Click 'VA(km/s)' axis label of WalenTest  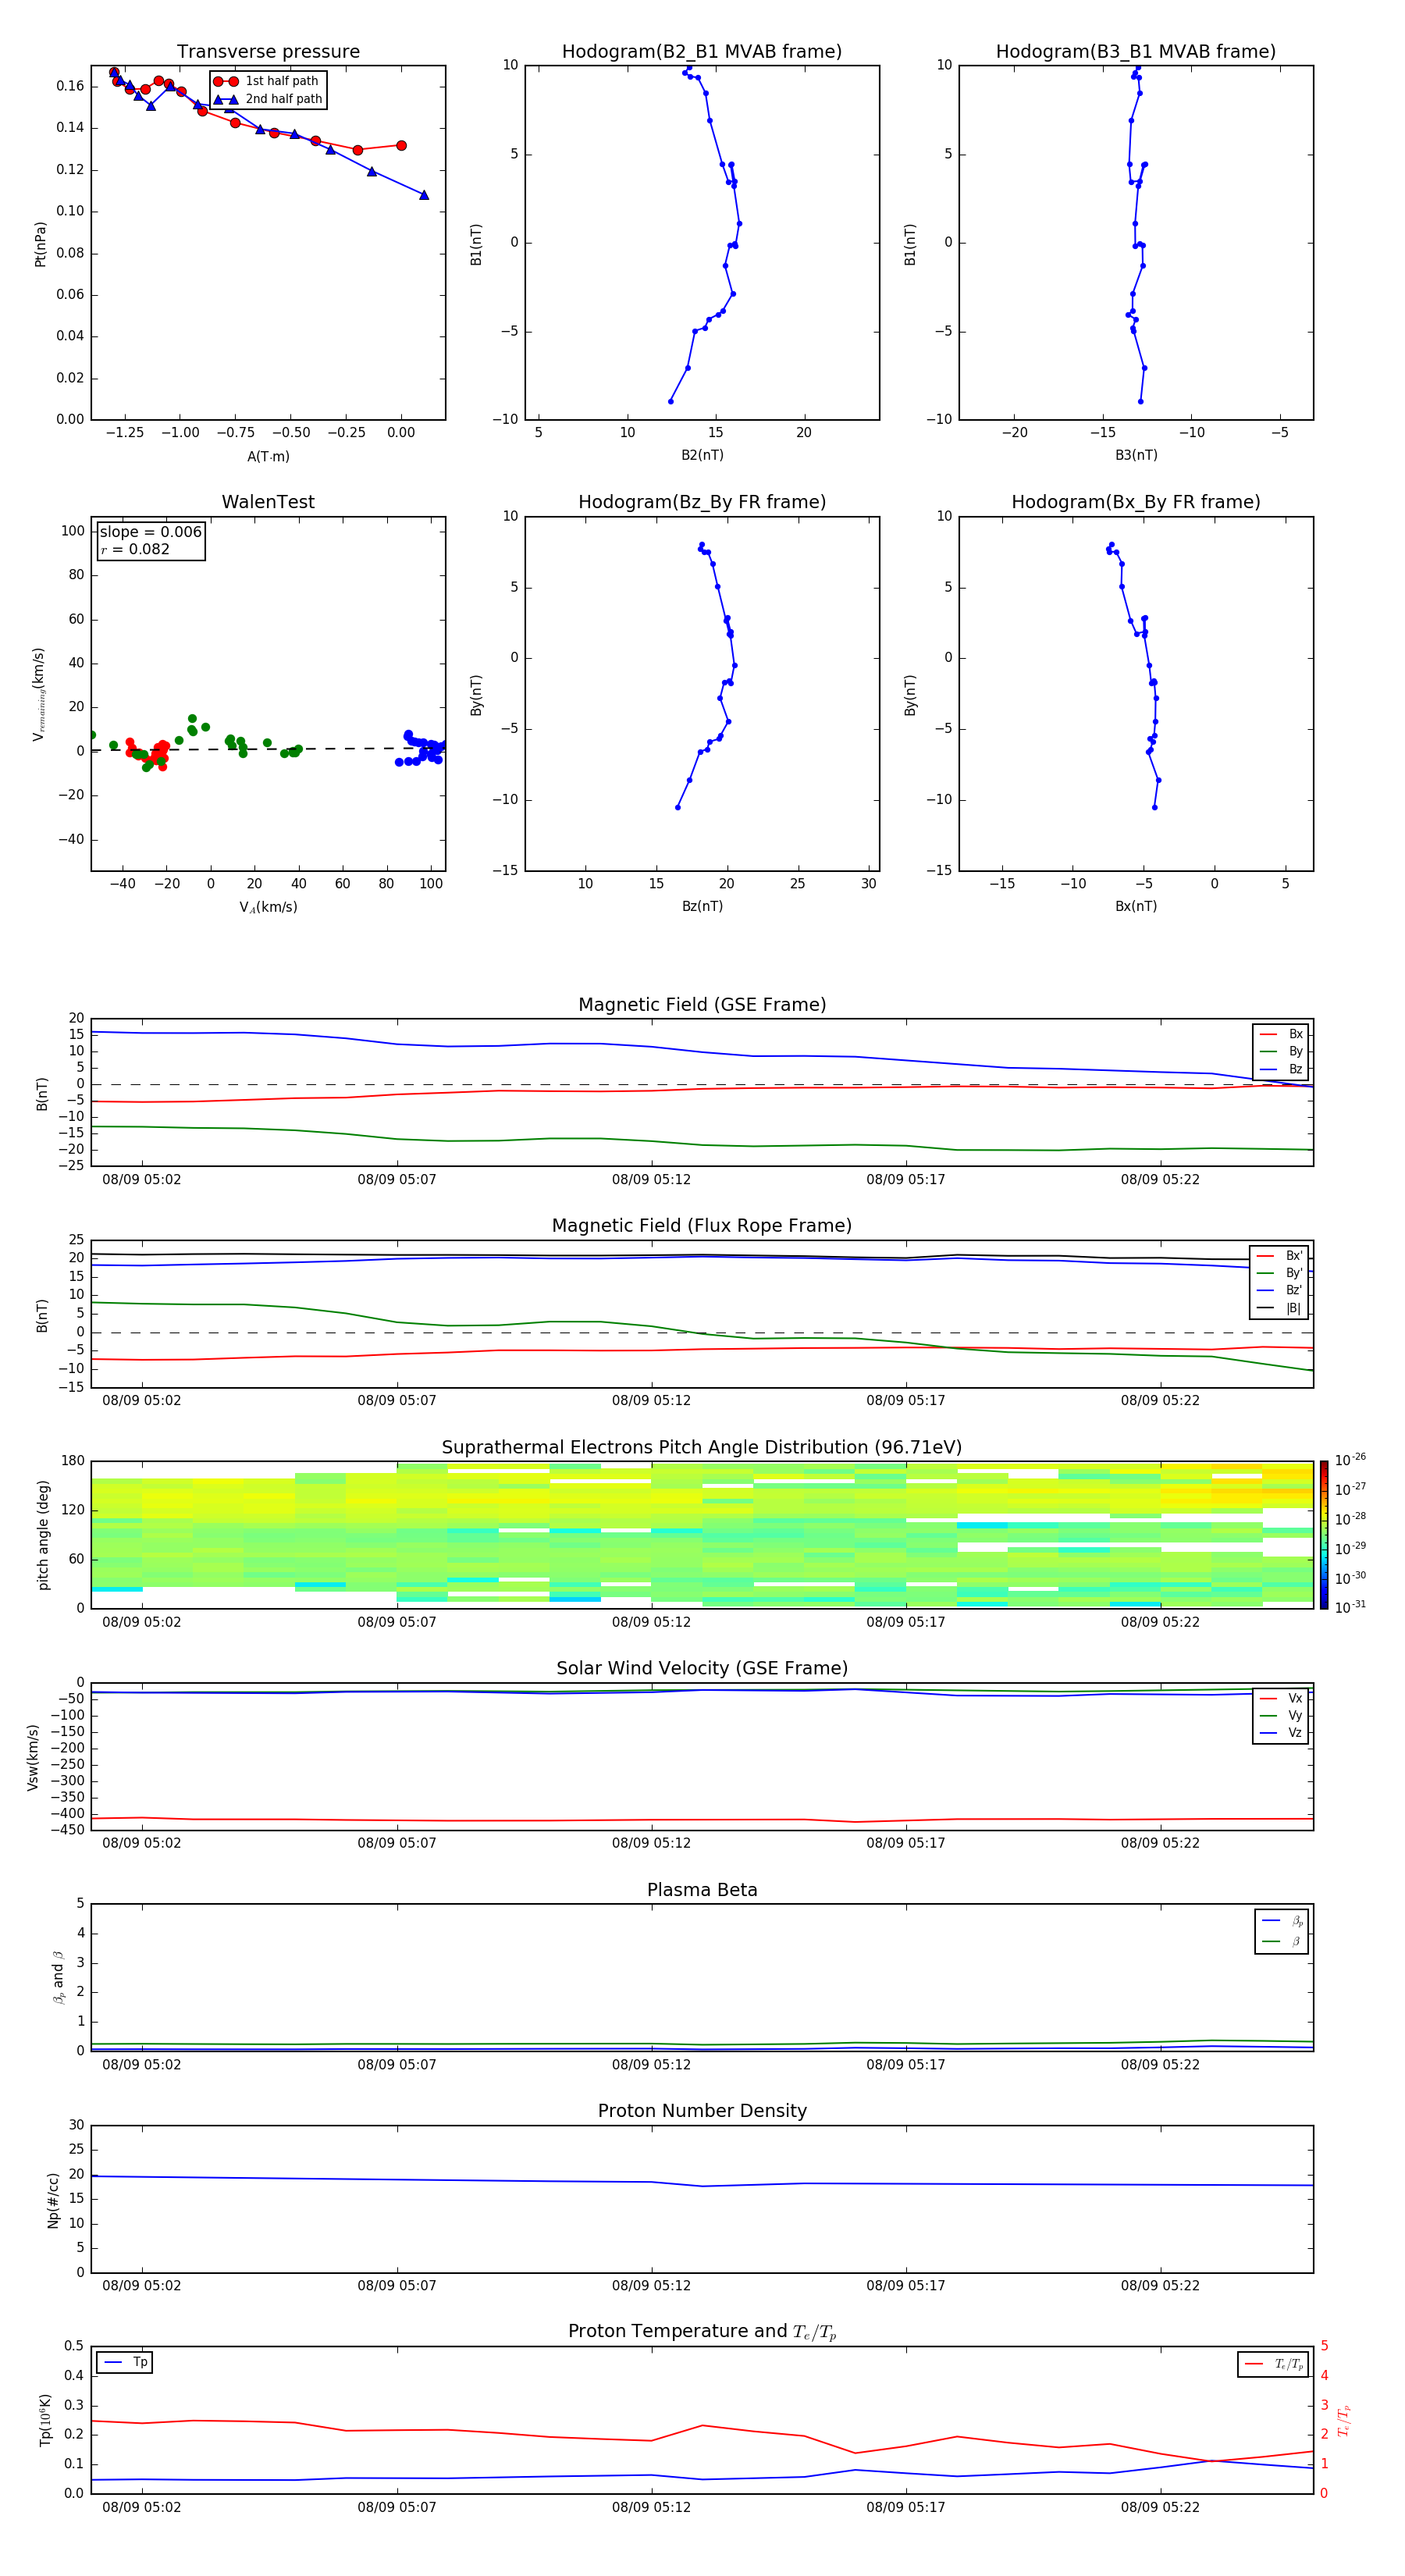coord(268,907)
